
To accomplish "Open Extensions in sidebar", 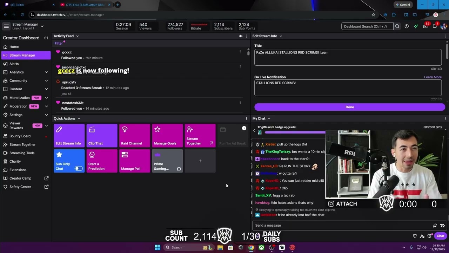I will point(26,170).
